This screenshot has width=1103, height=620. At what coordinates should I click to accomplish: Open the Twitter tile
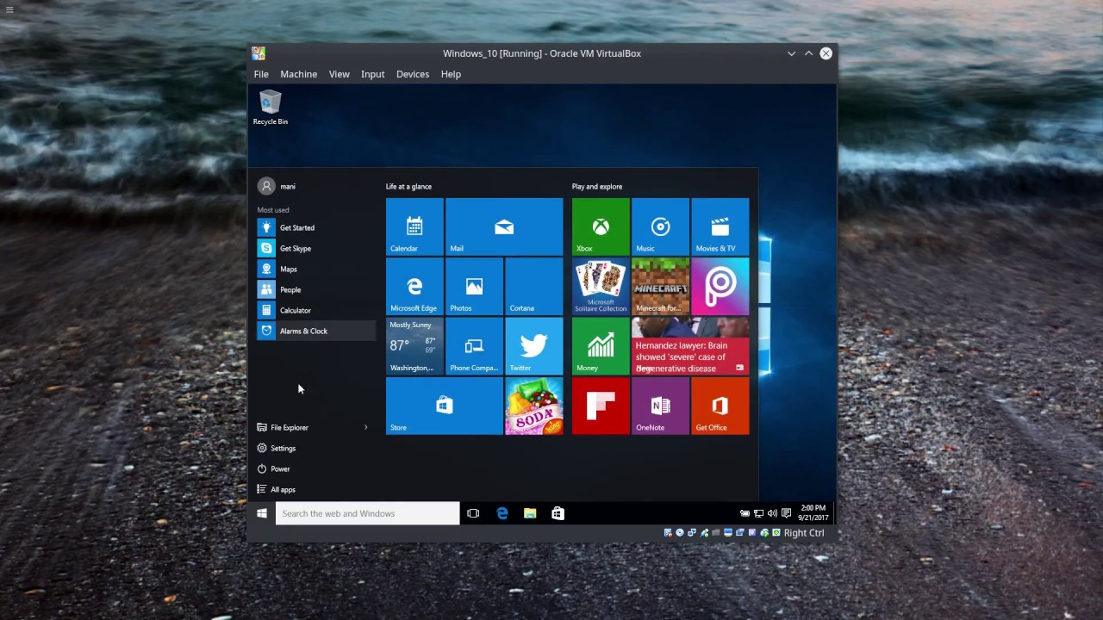pos(533,345)
